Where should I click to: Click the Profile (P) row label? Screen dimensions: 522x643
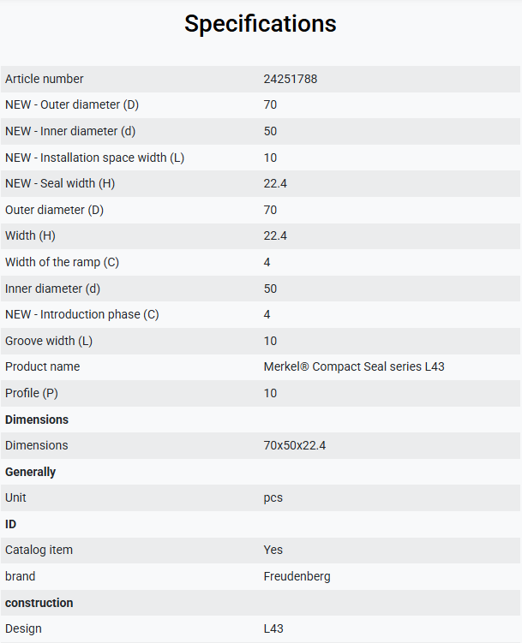31,393
